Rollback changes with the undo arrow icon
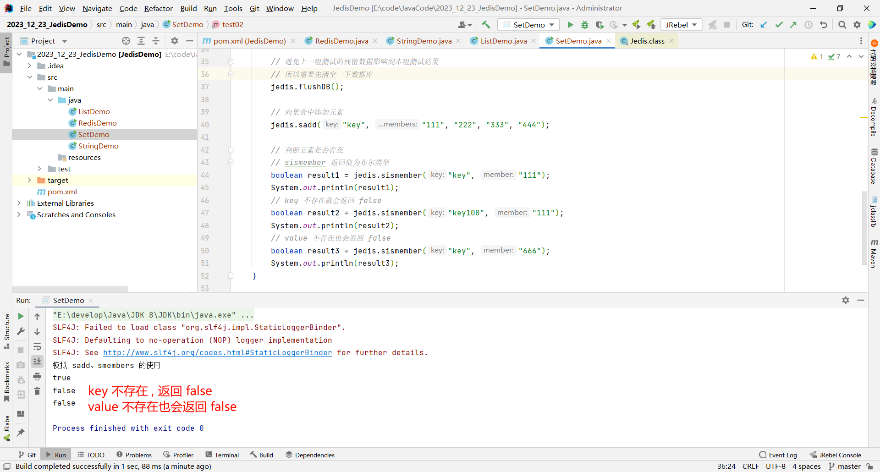 [824, 25]
